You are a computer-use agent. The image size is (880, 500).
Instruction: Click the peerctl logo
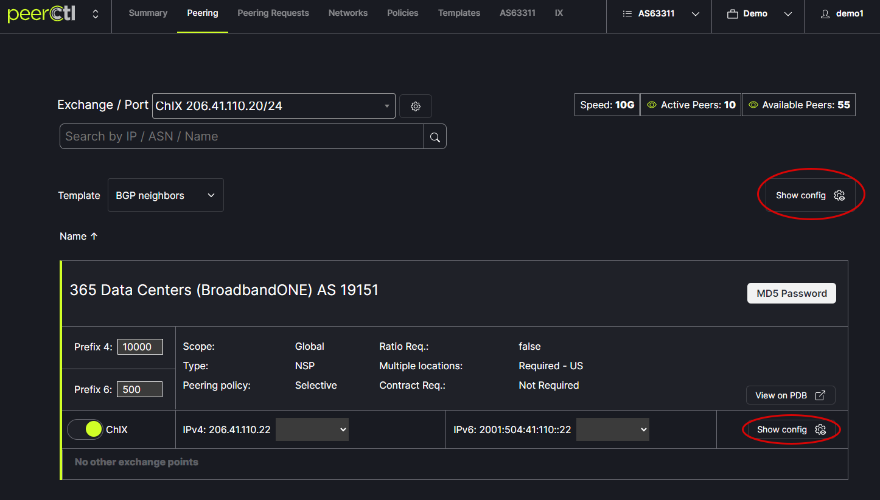(x=41, y=13)
